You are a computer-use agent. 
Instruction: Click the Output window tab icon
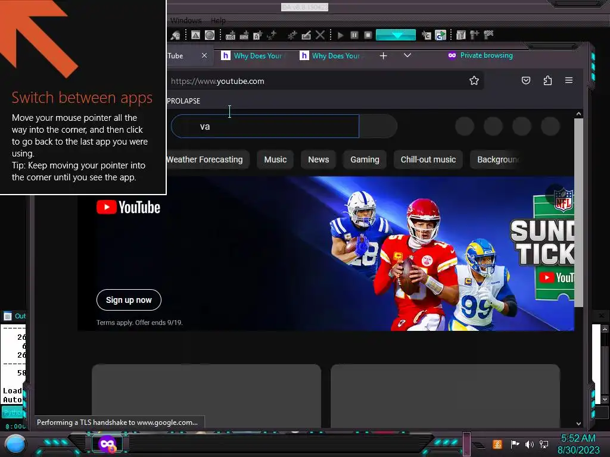(x=7, y=316)
